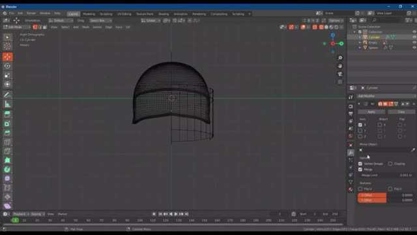Select the Smooth tool
This screenshot has width=417, height=235.
7,178
